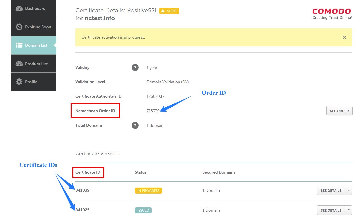Dismiss the activation in progress notice
358x216 pixels.
344,37
